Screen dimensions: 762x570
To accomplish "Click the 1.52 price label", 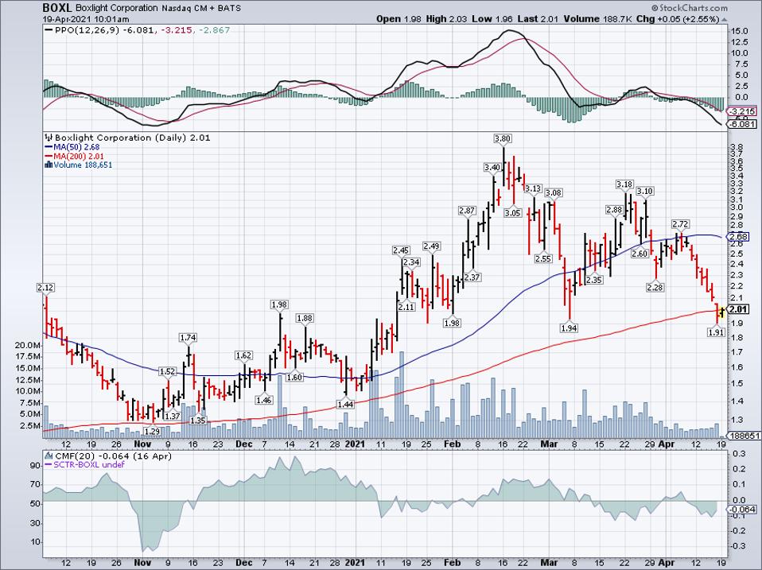I will click(167, 372).
